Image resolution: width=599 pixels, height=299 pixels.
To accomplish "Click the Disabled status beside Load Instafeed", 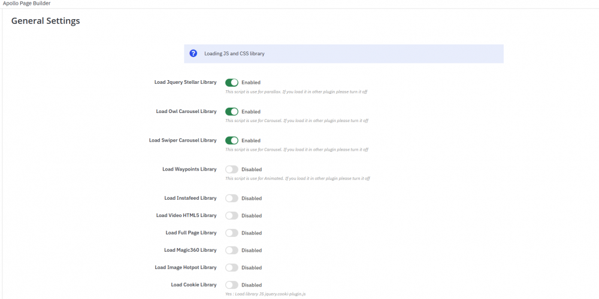I will (x=252, y=199).
